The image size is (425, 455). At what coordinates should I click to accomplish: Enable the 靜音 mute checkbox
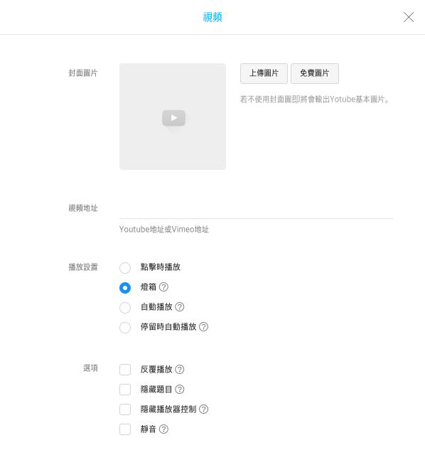(x=125, y=429)
